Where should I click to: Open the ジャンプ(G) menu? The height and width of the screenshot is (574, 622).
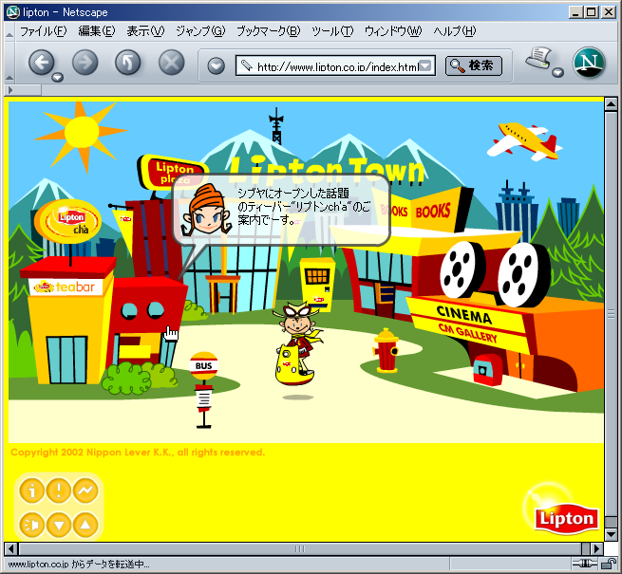pyautogui.click(x=200, y=31)
